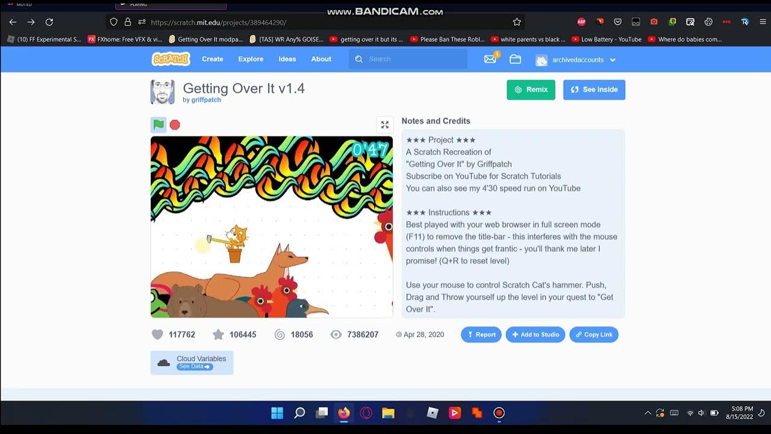Expand the archivedaccounts account menu
Viewport: 771px width, 434px height.
coord(576,60)
